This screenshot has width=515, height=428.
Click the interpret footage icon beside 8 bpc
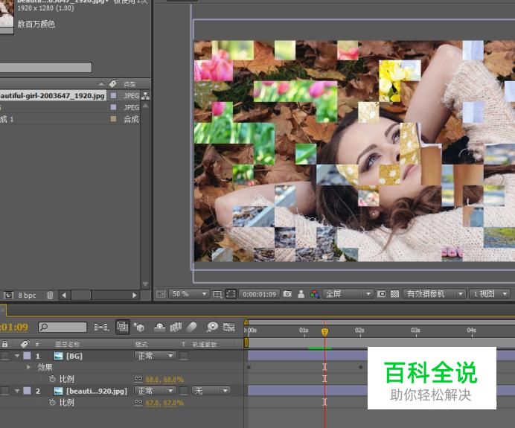point(8,296)
